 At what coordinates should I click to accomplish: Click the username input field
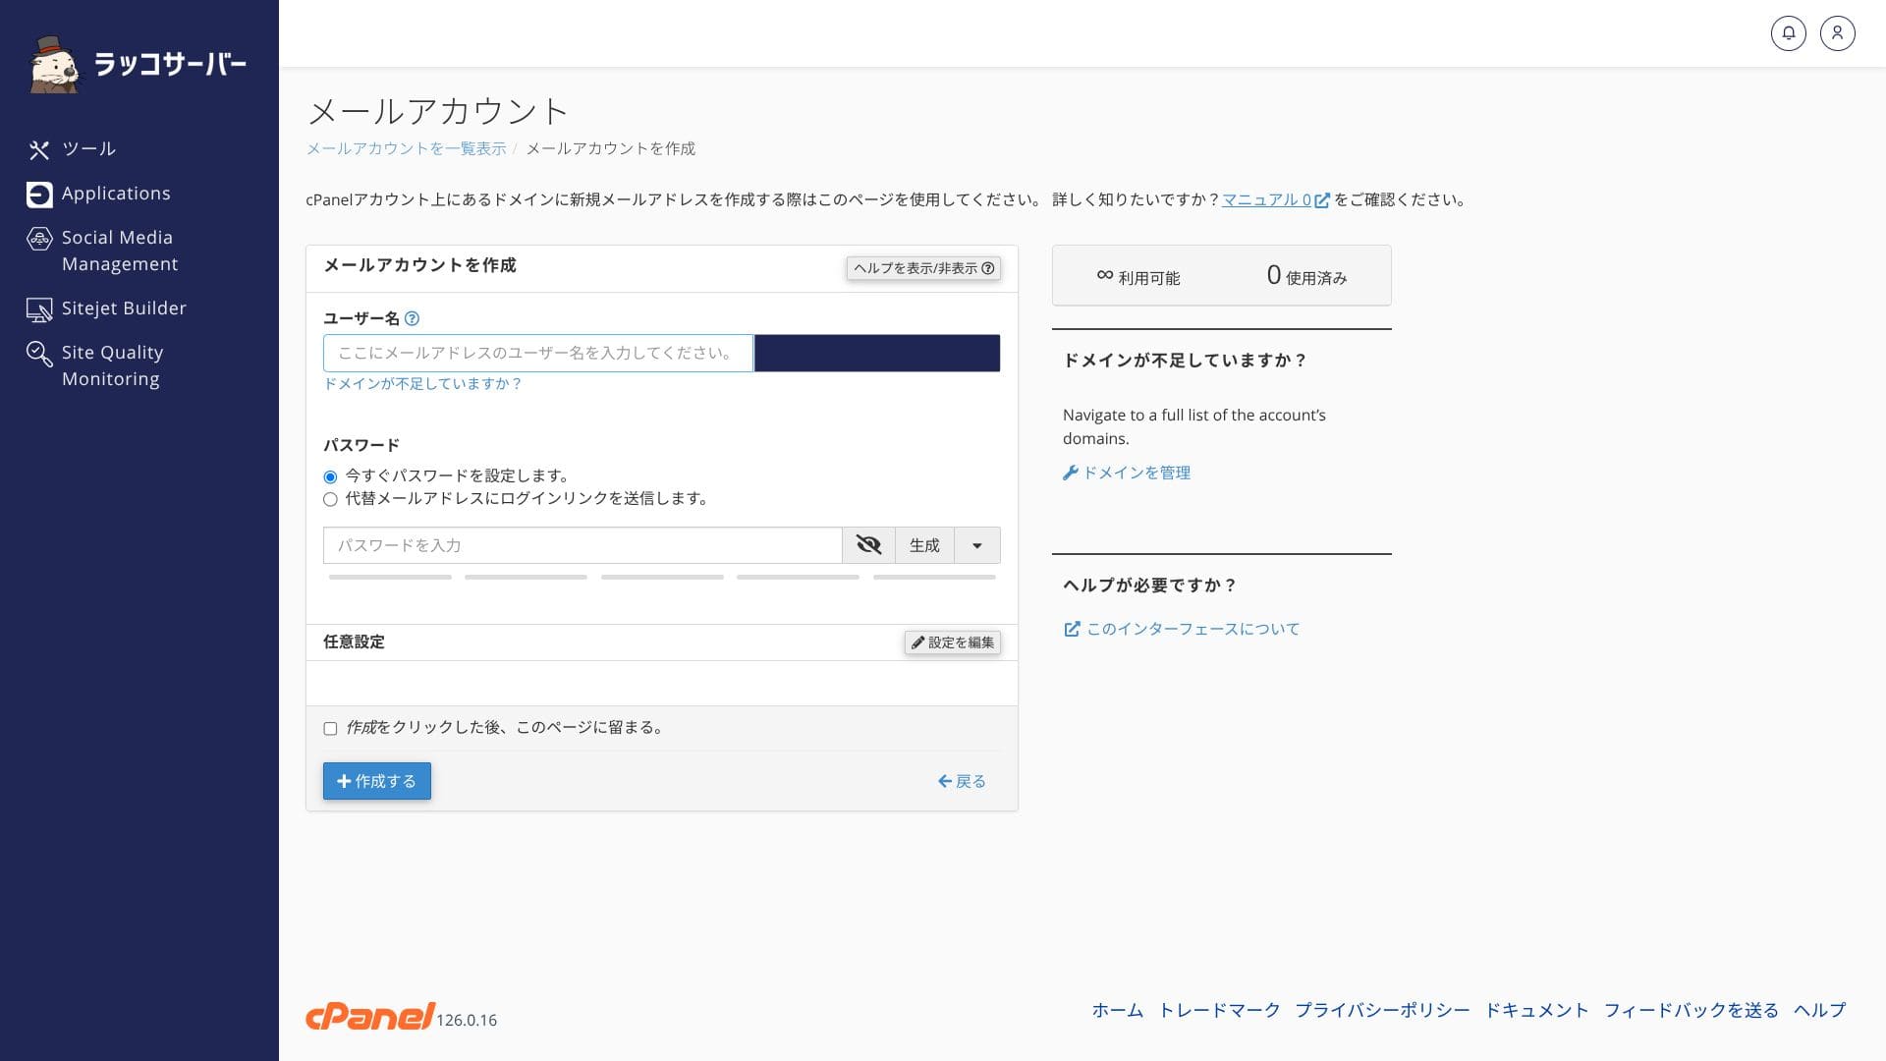tap(537, 354)
